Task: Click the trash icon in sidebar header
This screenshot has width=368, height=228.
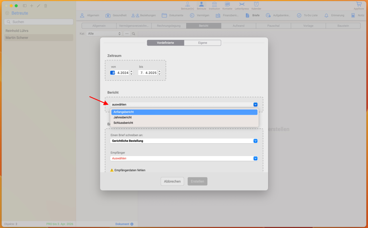Action: 46,6
